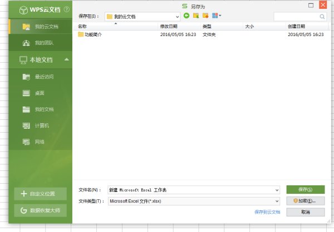Open 最近访问 recent locations

pos(41,77)
